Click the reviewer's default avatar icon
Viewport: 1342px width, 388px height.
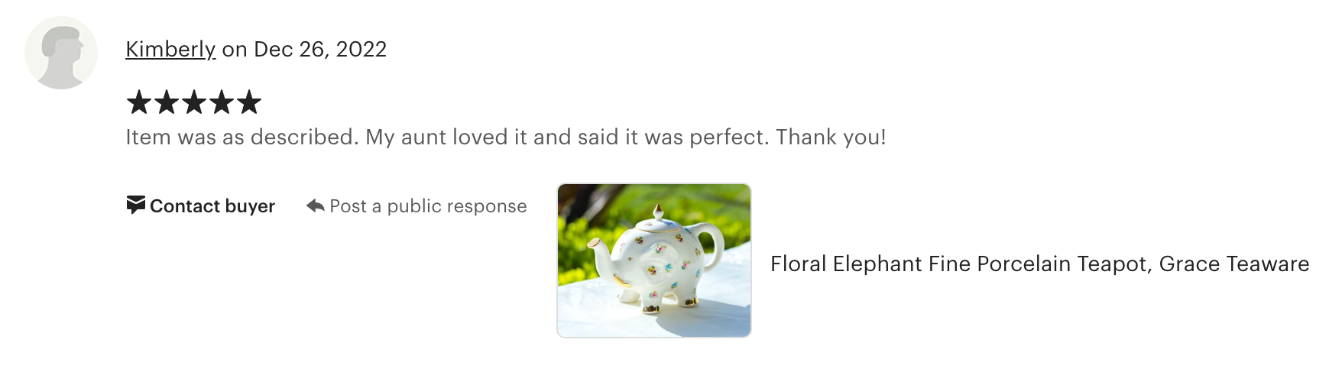pyautogui.click(x=61, y=53)
